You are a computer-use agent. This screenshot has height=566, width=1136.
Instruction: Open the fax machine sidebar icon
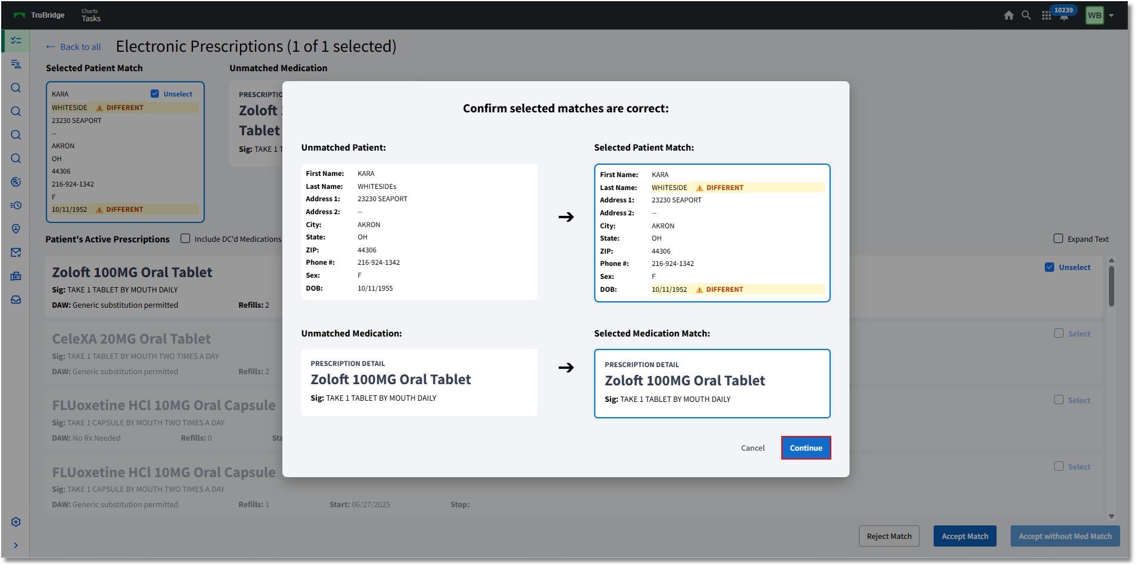(16, 276)
